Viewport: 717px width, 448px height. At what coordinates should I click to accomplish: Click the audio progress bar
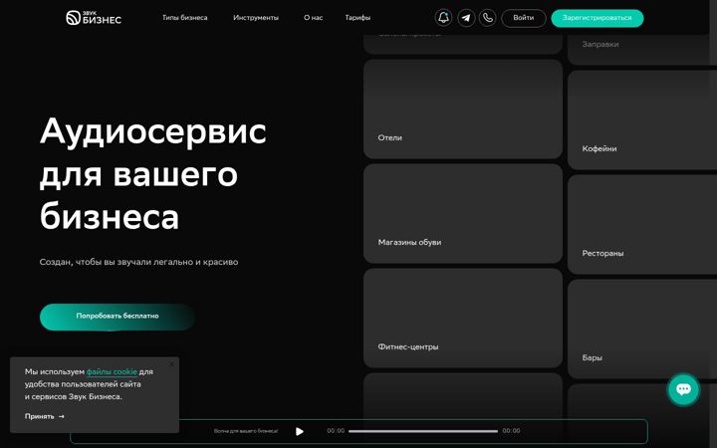tap(423, 431)
